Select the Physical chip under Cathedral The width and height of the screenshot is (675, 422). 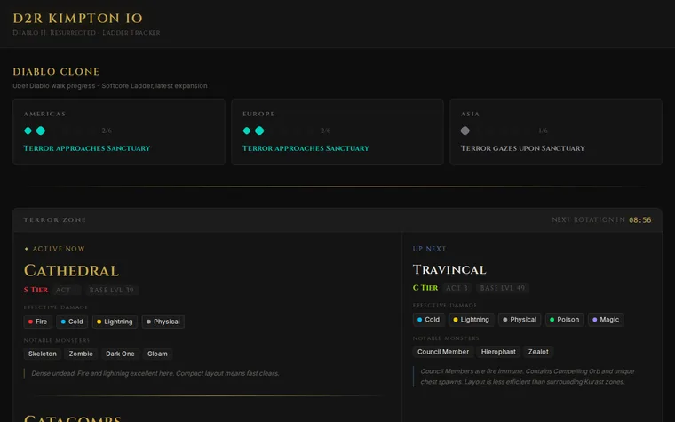(x=163, y=322)
